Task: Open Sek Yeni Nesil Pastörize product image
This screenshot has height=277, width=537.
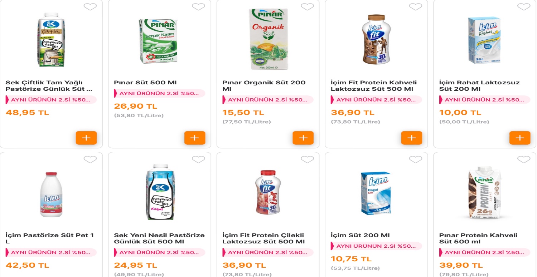Action: 159,192
